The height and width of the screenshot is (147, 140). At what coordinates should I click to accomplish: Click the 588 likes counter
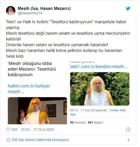[14, 130]
